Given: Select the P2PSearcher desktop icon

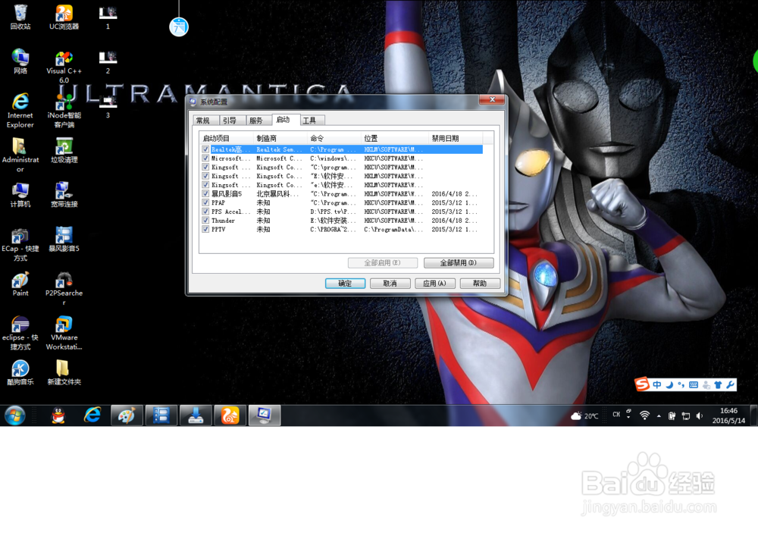Looking at the screenshot, I should click(64, 289).
